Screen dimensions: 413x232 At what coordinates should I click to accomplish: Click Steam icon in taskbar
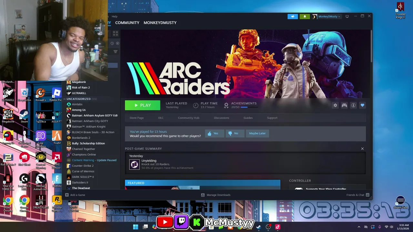coord(258,227)
